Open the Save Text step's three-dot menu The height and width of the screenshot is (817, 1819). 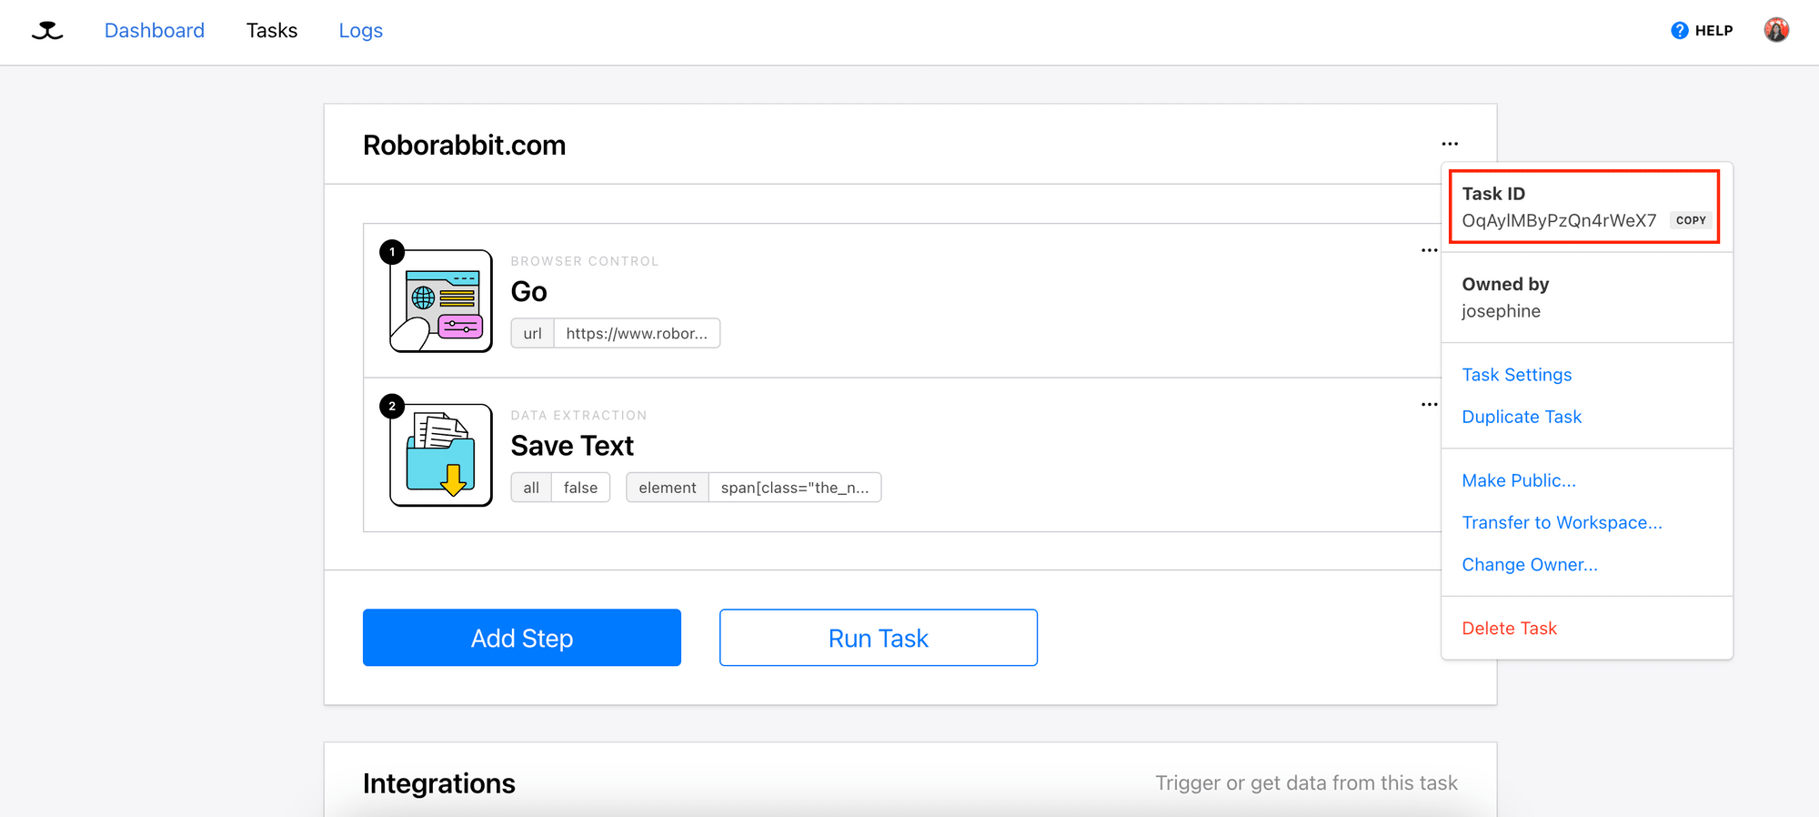(x=1429, y=404)
